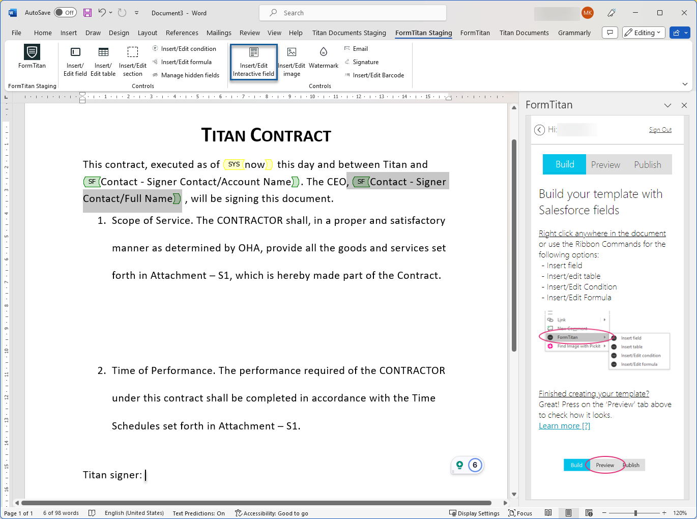Click the pen and lightning icon near avatar
Image resolution: width=697 pixels, height=519 pixels.
pyautogui.click(x=612, y=13)
